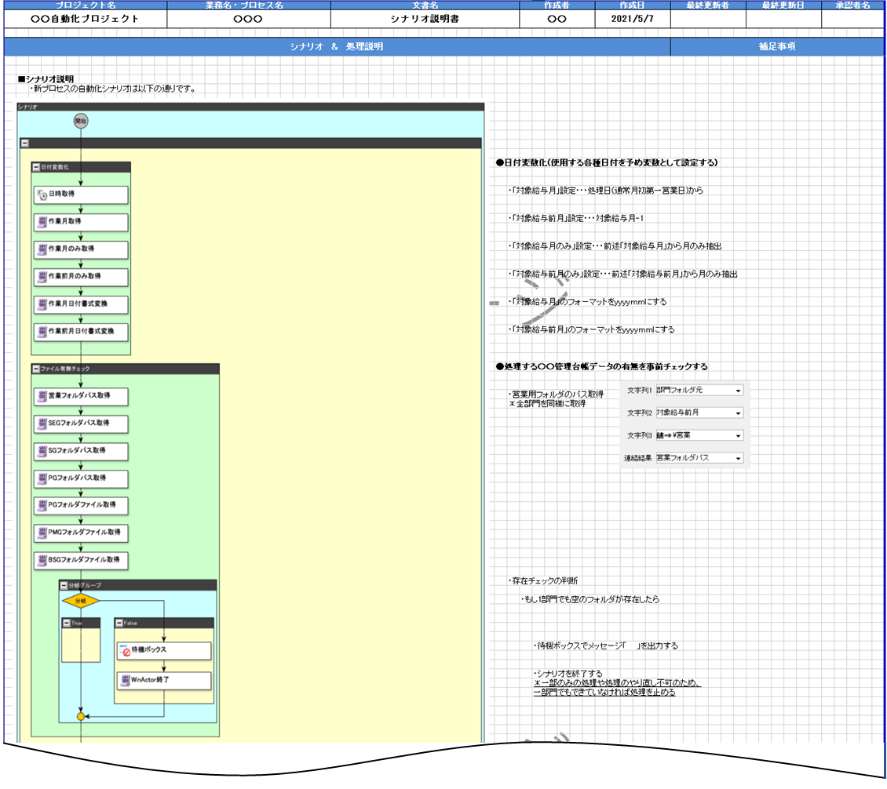This screenshot has height=789, width=887.
Task: Click the yellow merge circle below branches
Action: point(81,717)
